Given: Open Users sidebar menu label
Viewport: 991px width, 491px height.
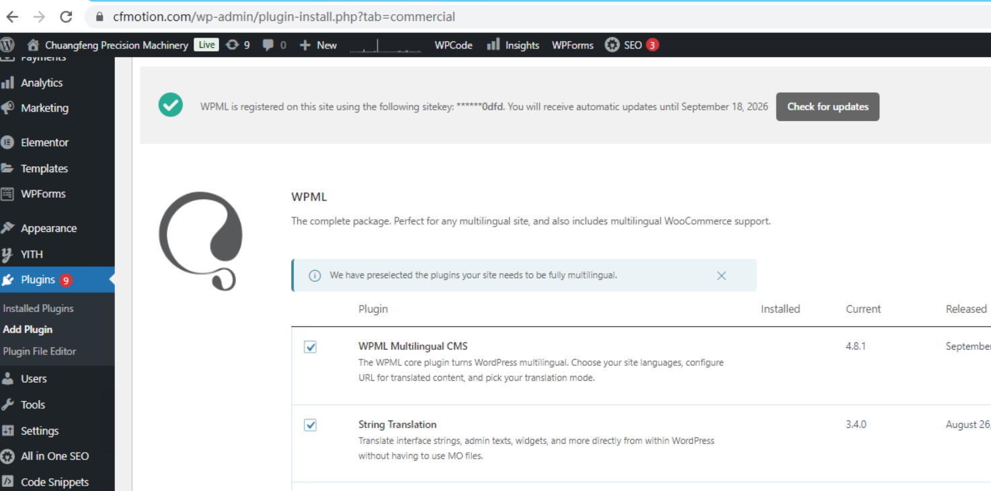Looking at the screenshot, I should 34,379.
